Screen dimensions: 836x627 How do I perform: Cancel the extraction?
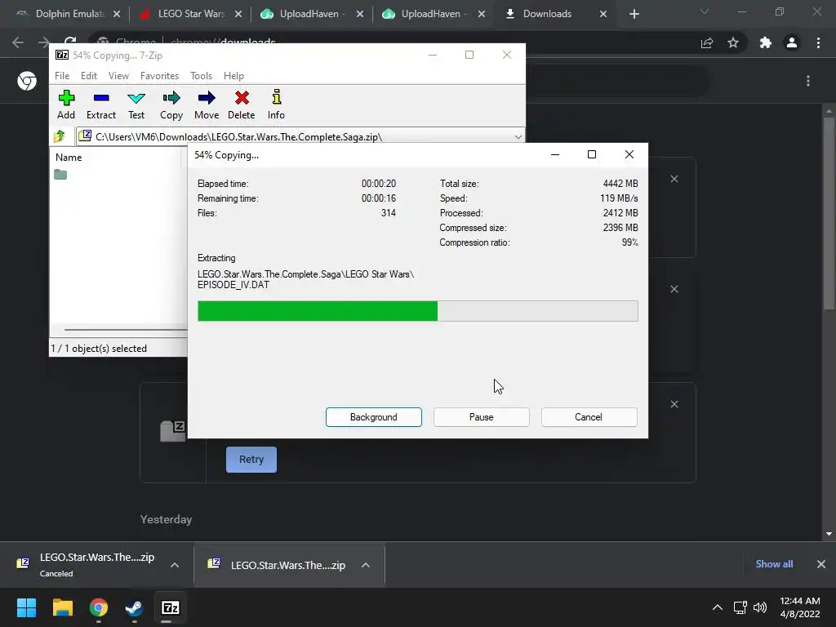click(589, 417)
